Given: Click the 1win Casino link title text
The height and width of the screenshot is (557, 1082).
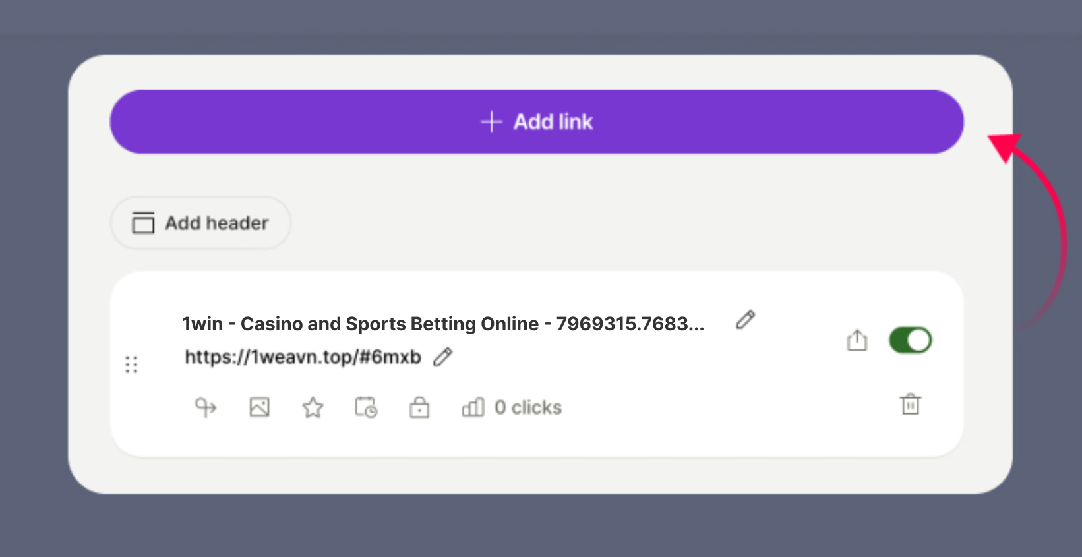Looking at the screenshot, I should (x=442, y=324).
